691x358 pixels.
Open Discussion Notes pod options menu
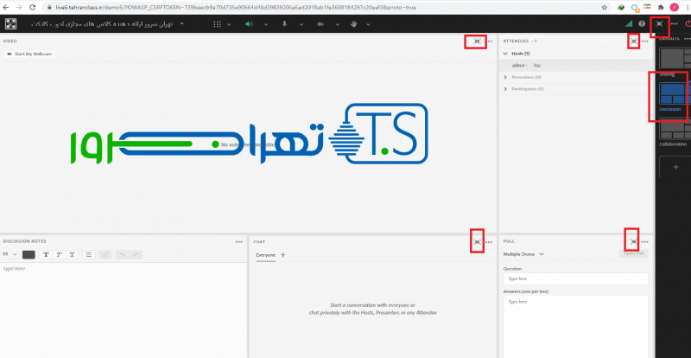tap(239, 242)
